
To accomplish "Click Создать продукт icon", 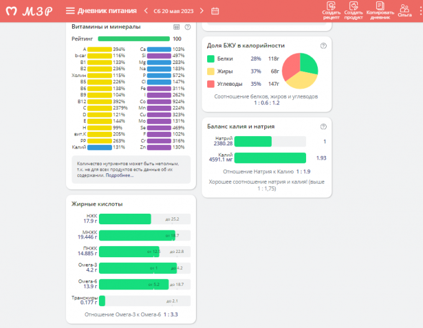I will tap(353, 11).
